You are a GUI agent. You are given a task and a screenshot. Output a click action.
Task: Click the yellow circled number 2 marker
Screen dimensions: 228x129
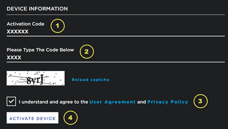(x=87, y=52)
